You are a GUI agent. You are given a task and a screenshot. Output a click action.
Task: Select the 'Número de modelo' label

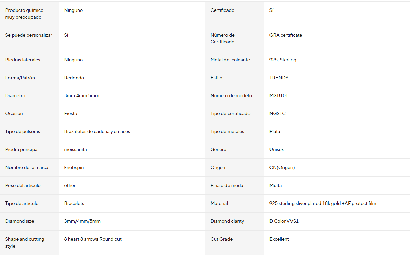[231, 95]
